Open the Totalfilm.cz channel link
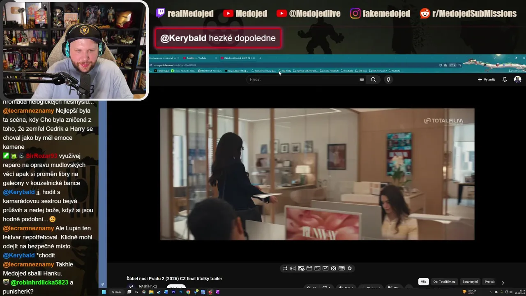 click(148, 286)
